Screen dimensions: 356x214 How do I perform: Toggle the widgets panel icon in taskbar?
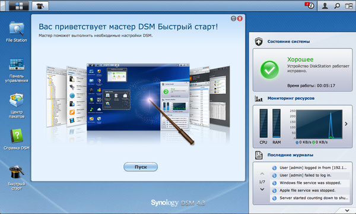pos(349,6)
